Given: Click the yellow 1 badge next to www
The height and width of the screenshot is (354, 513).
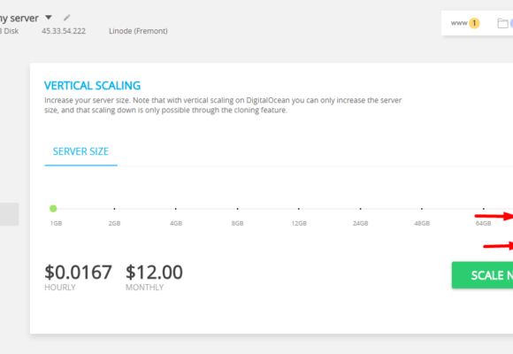Looking at the screenshot, I should click(x=474, y=23).
